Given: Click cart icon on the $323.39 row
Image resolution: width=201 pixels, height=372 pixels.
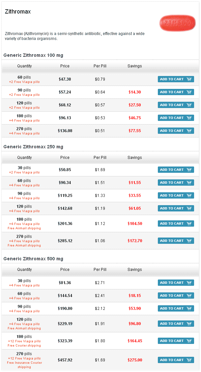Looking at the screenshot, I should tap(189, 341).
